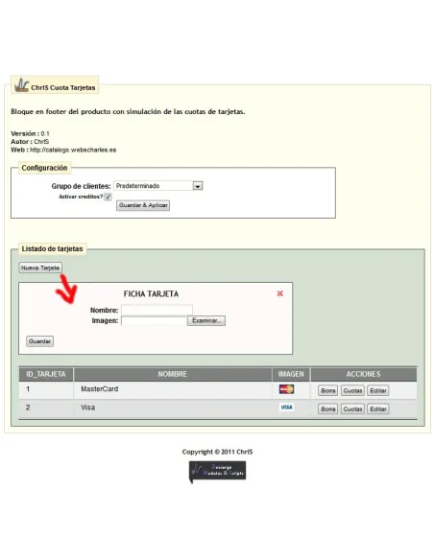The width and height of the screenshot is (434, 560).
Task: Click the Versión 0.1 text
Action: coord(30,133)
